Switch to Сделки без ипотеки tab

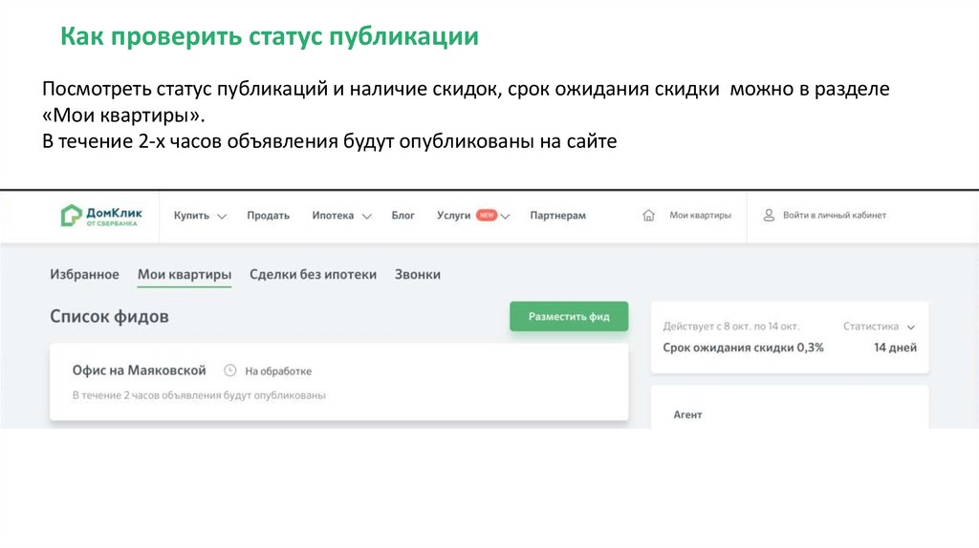313,275
